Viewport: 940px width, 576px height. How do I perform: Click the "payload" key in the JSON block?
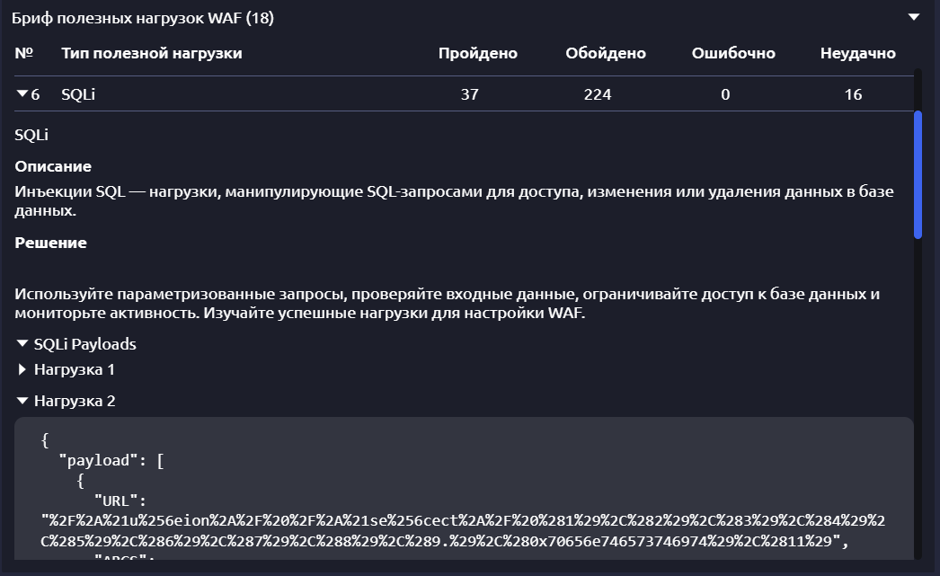93,462
